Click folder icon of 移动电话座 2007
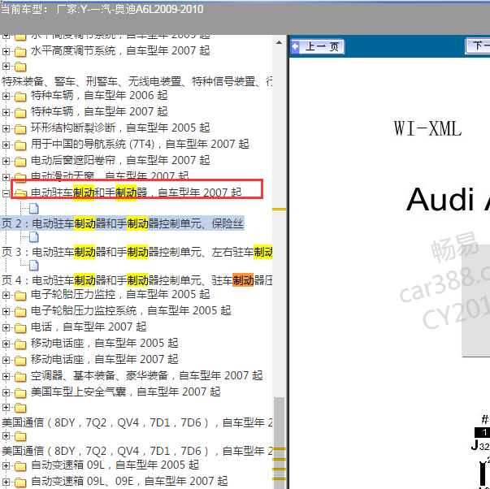The width and height of the screenshot is (490, 489). pyautogui.click(x=20, y=360)
